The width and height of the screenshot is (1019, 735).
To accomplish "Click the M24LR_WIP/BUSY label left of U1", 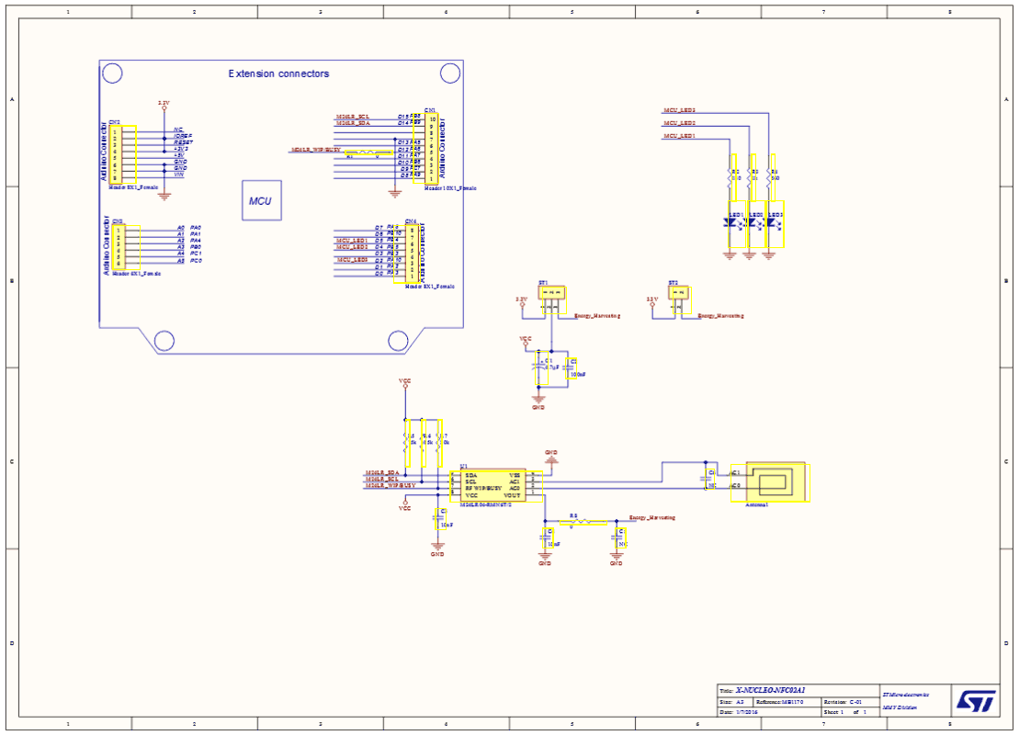I will (390, 485).
